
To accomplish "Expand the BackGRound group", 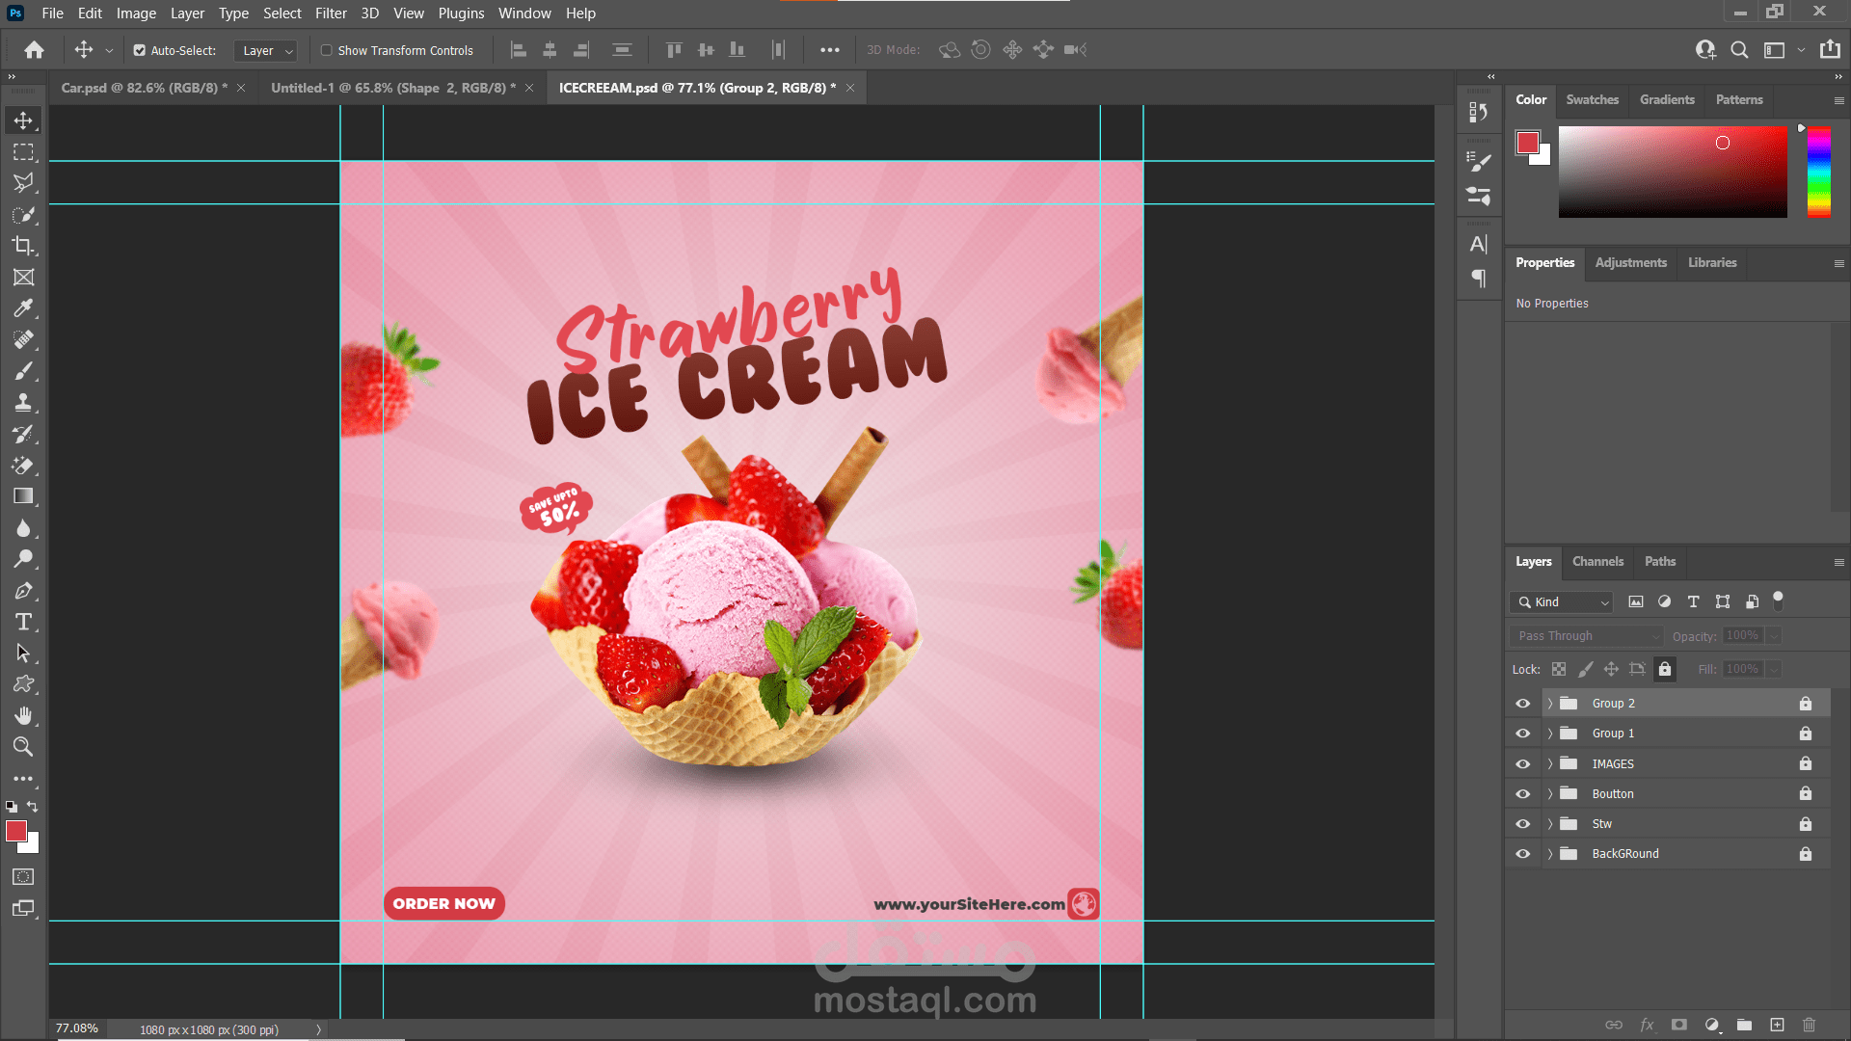I will (x=1550, y=854).
